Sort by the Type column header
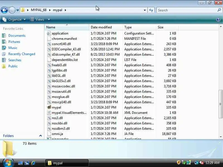Screen dimensions: 223x167 tap(139, 27)
